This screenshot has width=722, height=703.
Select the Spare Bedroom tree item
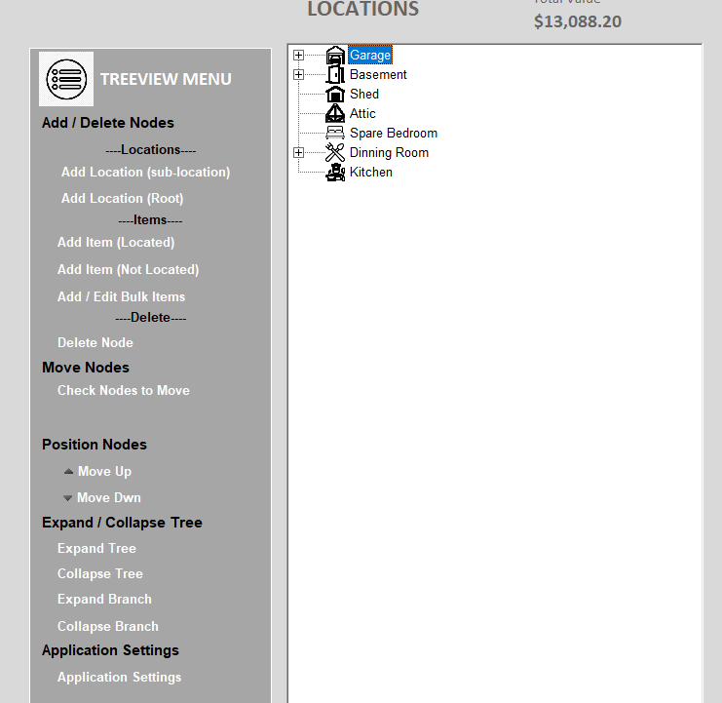click(394, 134)
